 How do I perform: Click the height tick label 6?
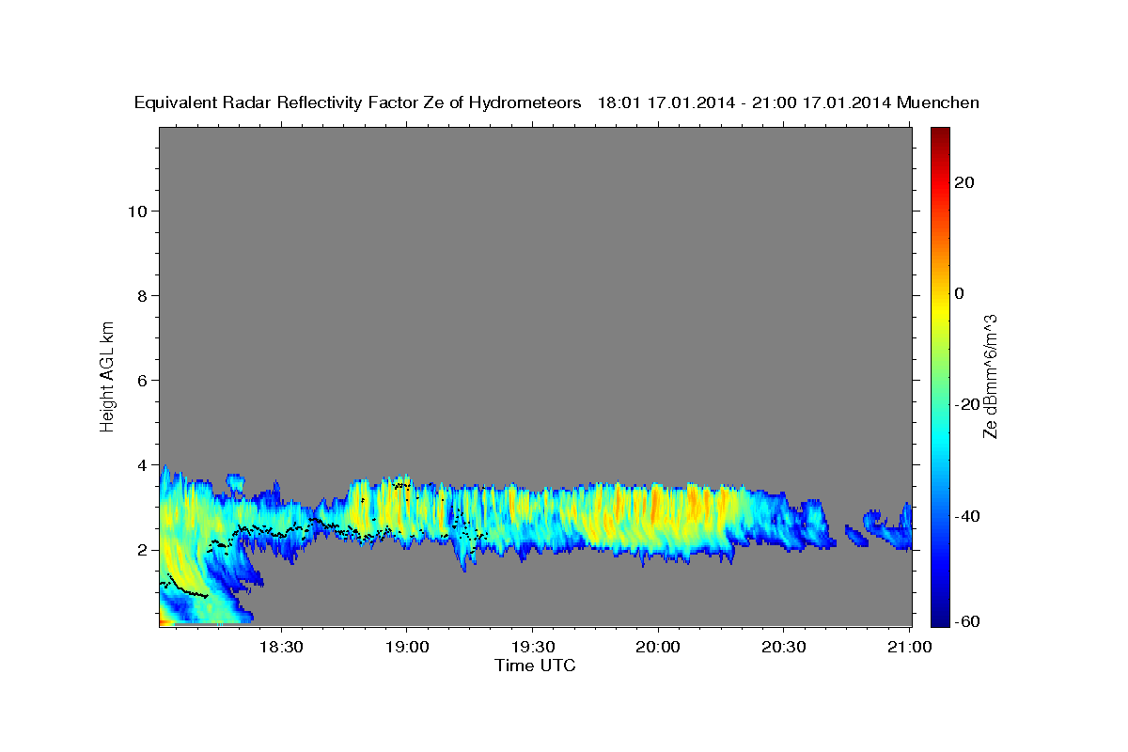[140, 380]
